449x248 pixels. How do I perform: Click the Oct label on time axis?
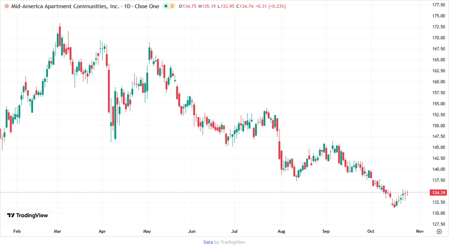[x=371, y=231]
